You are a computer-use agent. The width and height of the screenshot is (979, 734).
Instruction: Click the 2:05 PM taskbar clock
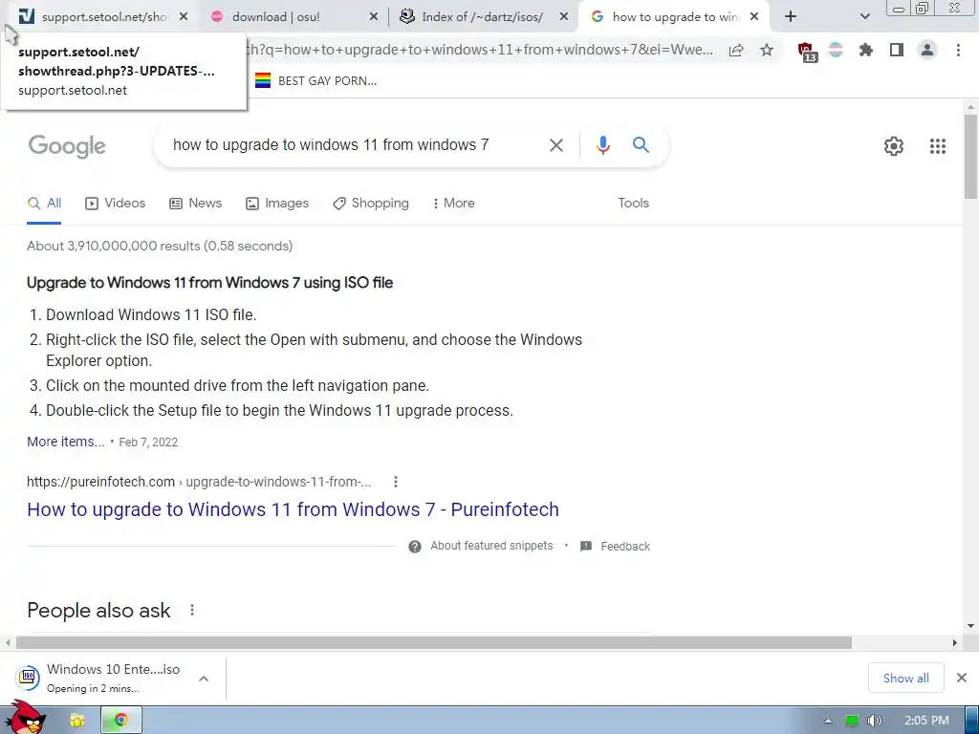click(926, 721)
